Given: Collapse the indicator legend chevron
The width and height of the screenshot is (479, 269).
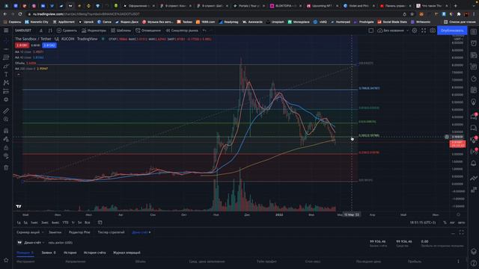Looking at the screenshot, I should [19, 75].
